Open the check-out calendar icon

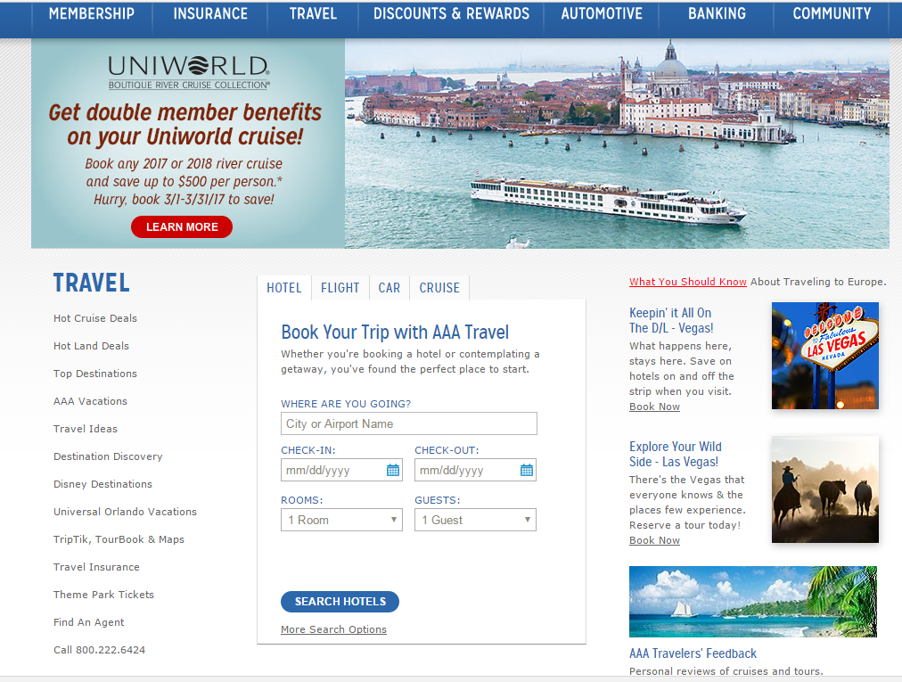click(527, 470)
